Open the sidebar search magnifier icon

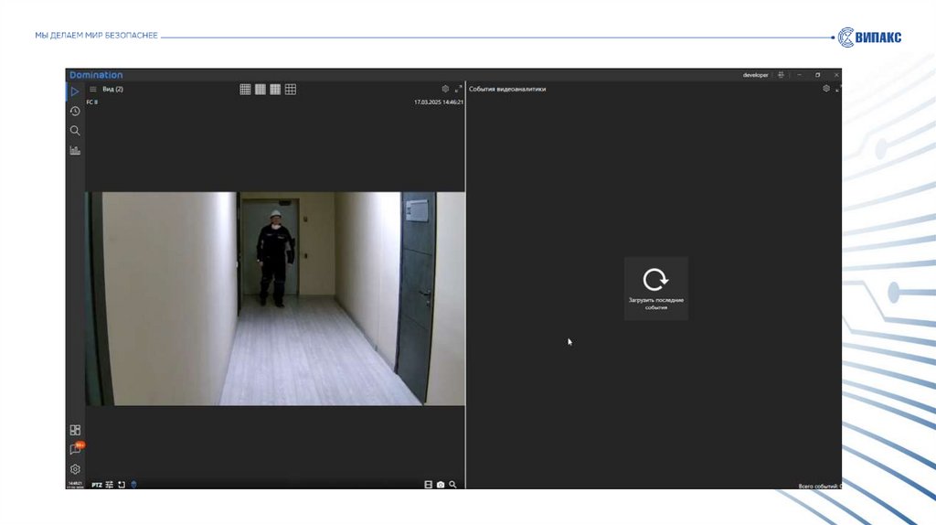[75, 130]
